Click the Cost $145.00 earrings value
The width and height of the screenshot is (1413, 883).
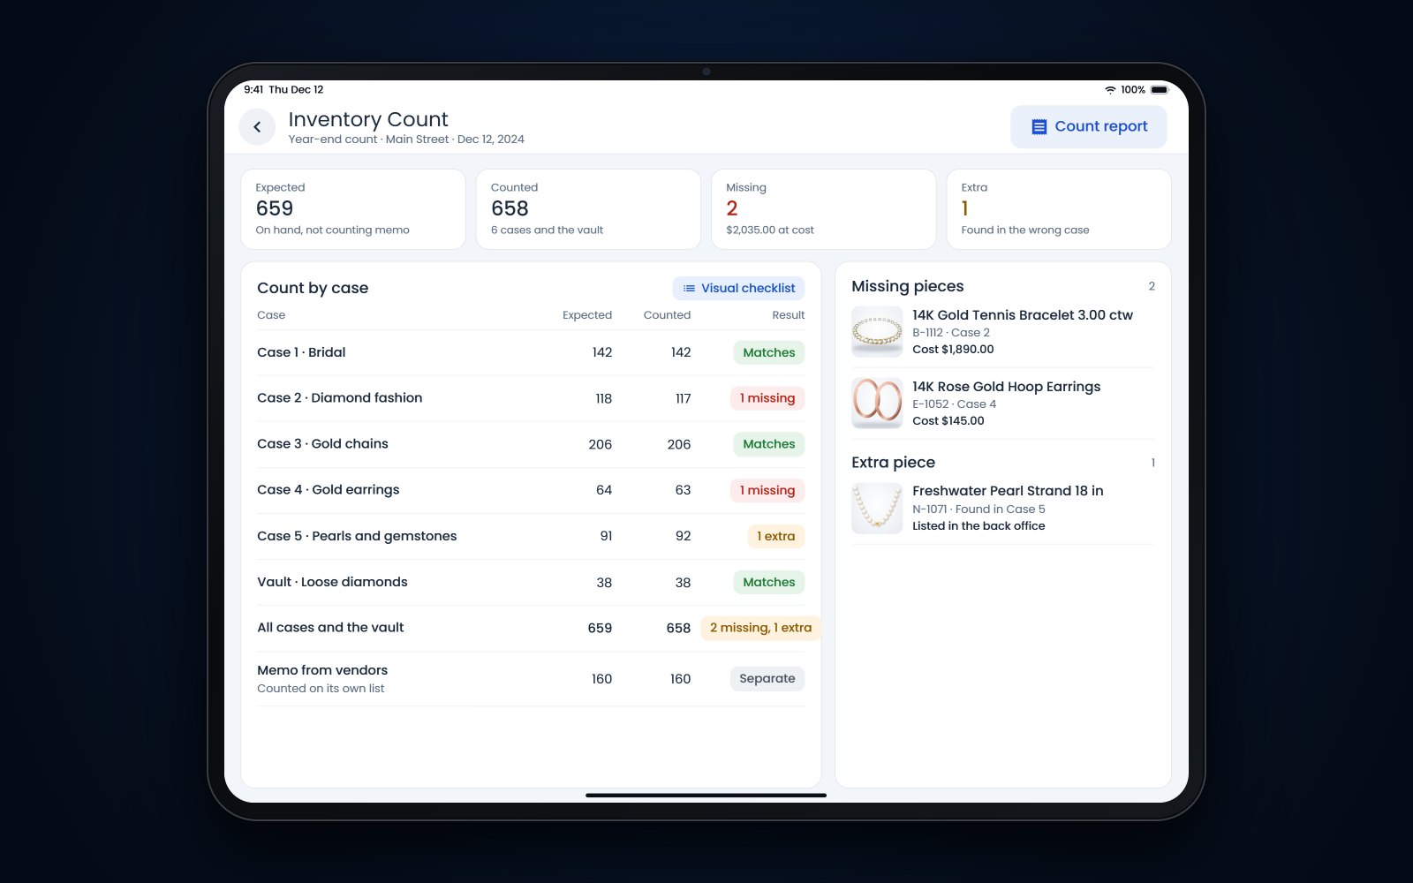point(948,421)
